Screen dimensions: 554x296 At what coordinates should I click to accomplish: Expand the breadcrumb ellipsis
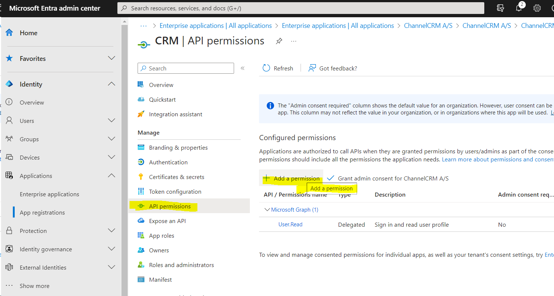coord(143,26)
